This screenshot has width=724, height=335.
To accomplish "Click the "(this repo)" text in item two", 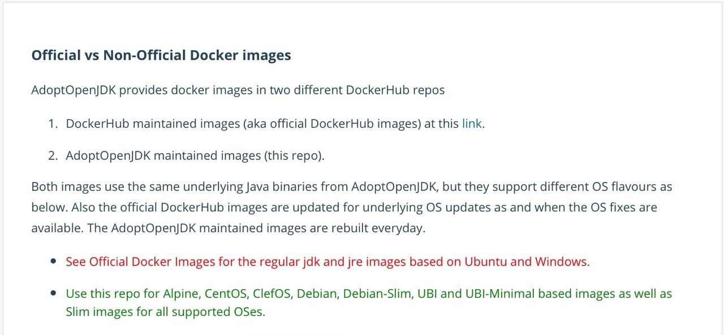I will pyautogui.click(x=294, y=156).
